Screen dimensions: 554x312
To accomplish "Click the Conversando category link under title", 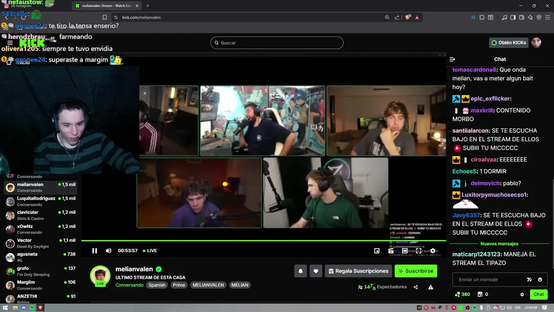I will pyautogui.click(x=129, y=285).
